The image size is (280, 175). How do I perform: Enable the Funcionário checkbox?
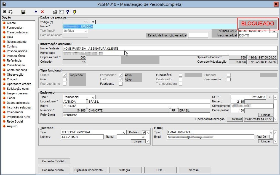tap(180, 75)
